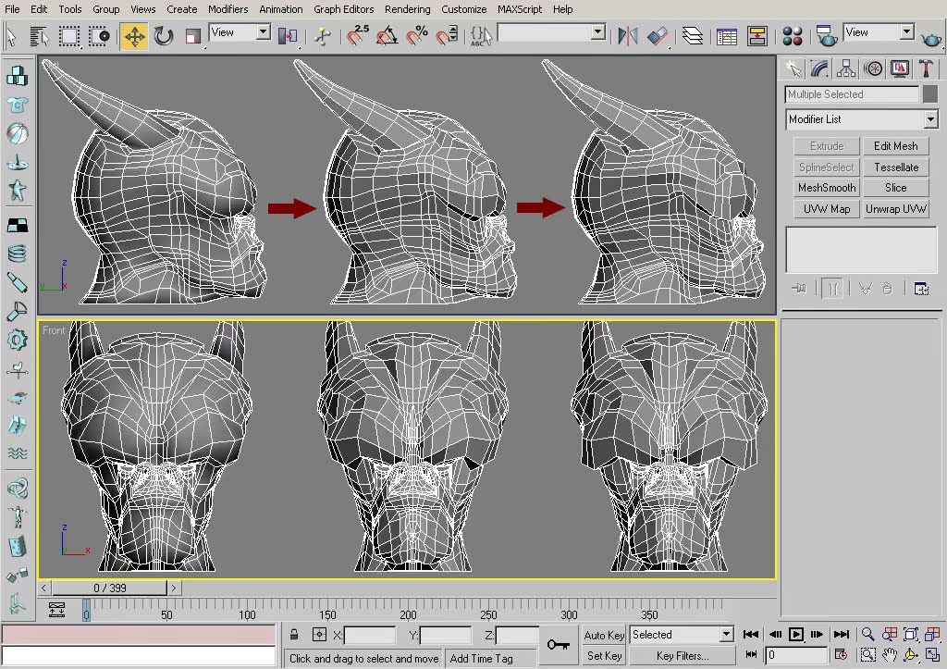
Task: Click the Add Time Tag area
Action: pos(490,659)
